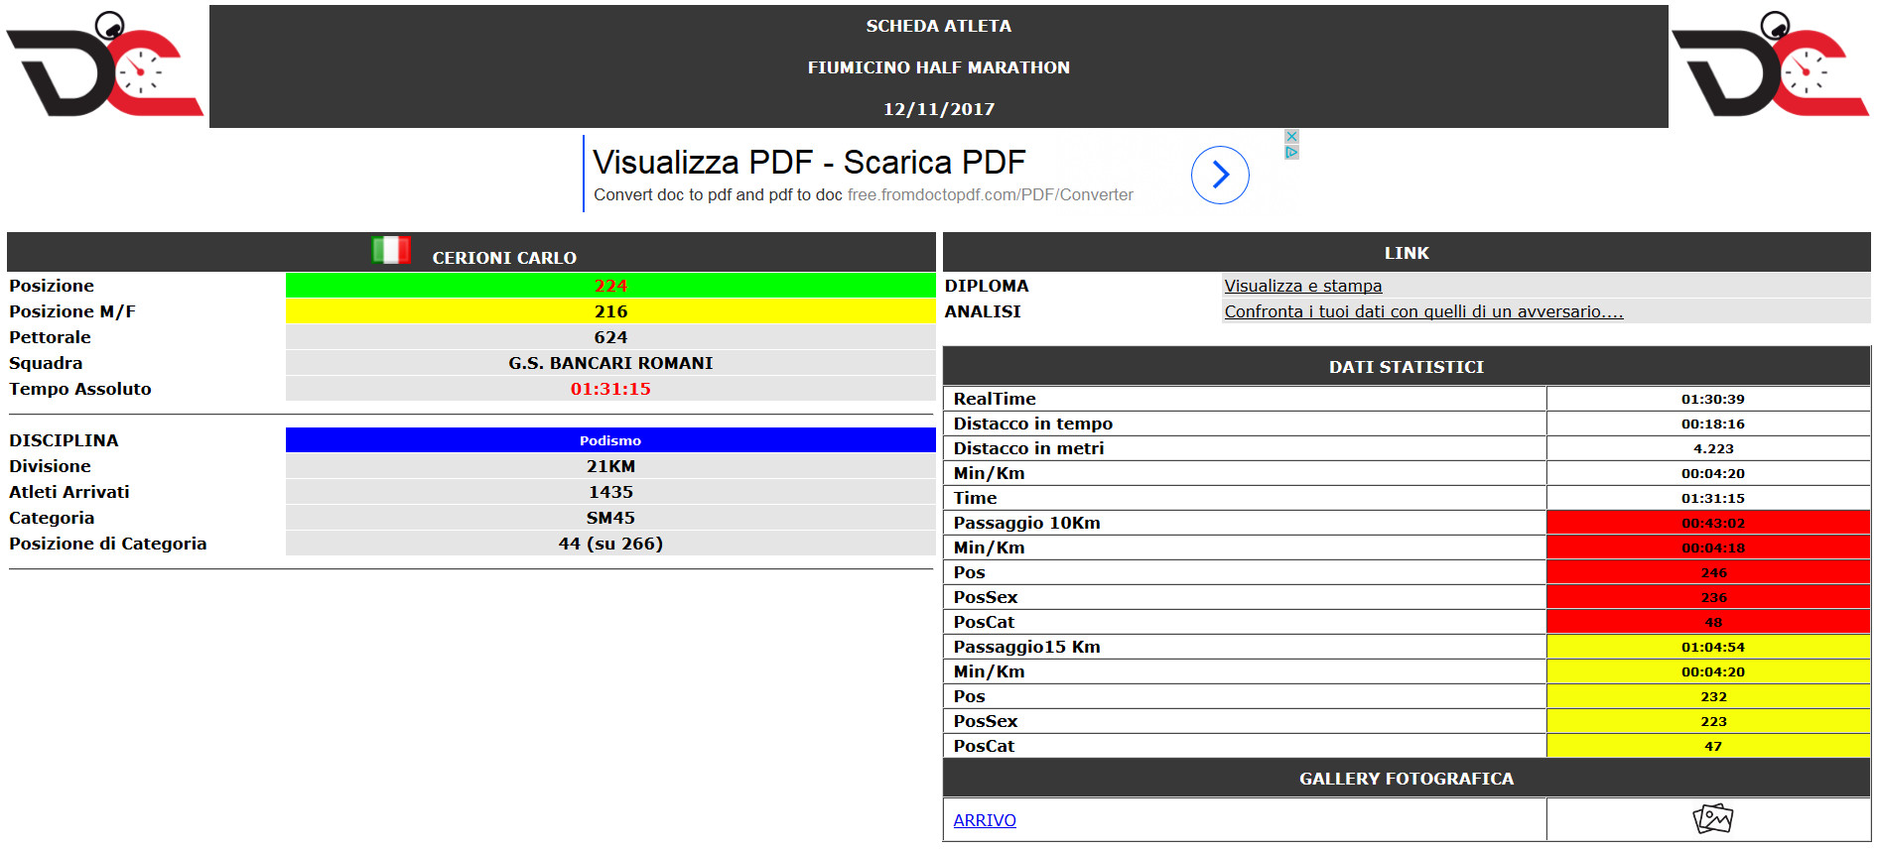This screenshot has width=1879, height=851.
Task: Click the red Passaggio 10Km time cell
Action: pos(1711,523)
